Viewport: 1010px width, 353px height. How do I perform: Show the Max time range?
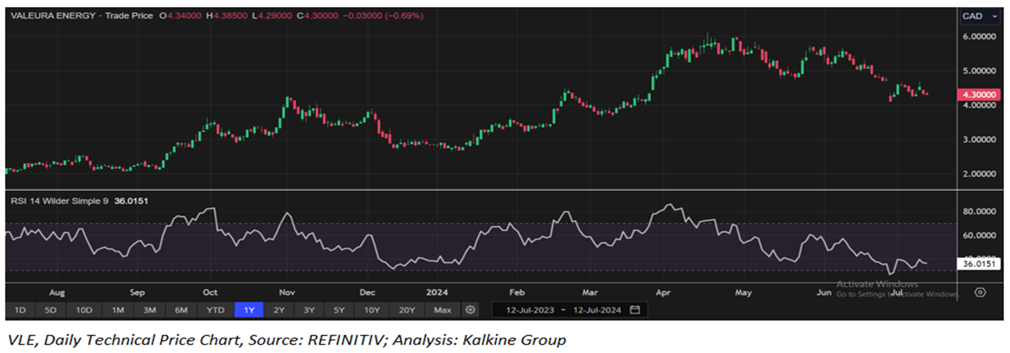[442, 310]
